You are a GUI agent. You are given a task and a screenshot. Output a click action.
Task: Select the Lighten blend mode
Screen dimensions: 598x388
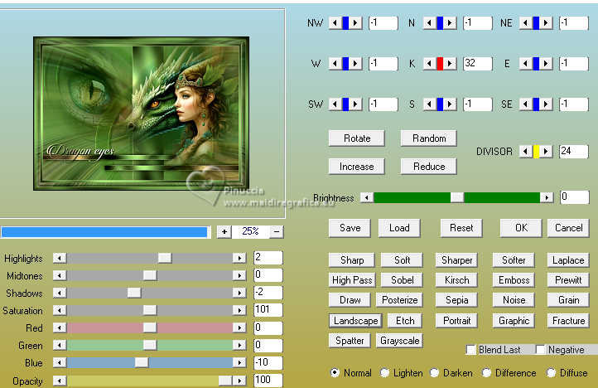[384, 373]
